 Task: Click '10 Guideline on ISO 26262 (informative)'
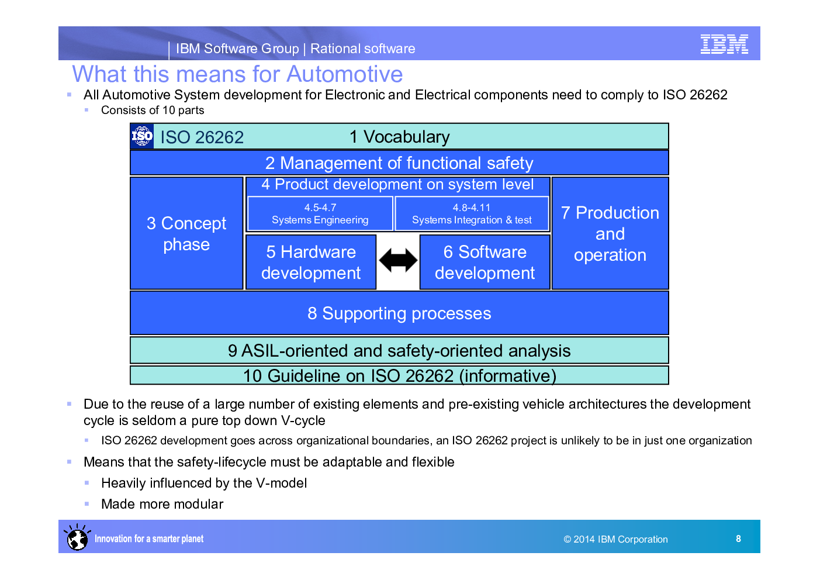(399, 375)
